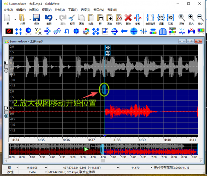Toggle the lower channel round selector
The height and width of the screenshot is (176, 207).
click(6, 116)
